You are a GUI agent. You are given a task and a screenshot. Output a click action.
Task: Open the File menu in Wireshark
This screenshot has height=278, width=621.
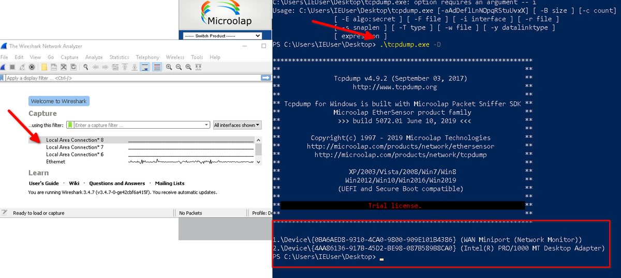coord(4,57)
